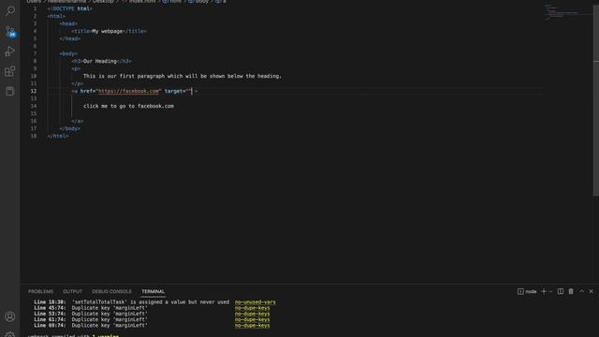Open no-dupe-keys link for Line 45:74
This screenshot has width=599, height=337.
[x=252, y=308]
